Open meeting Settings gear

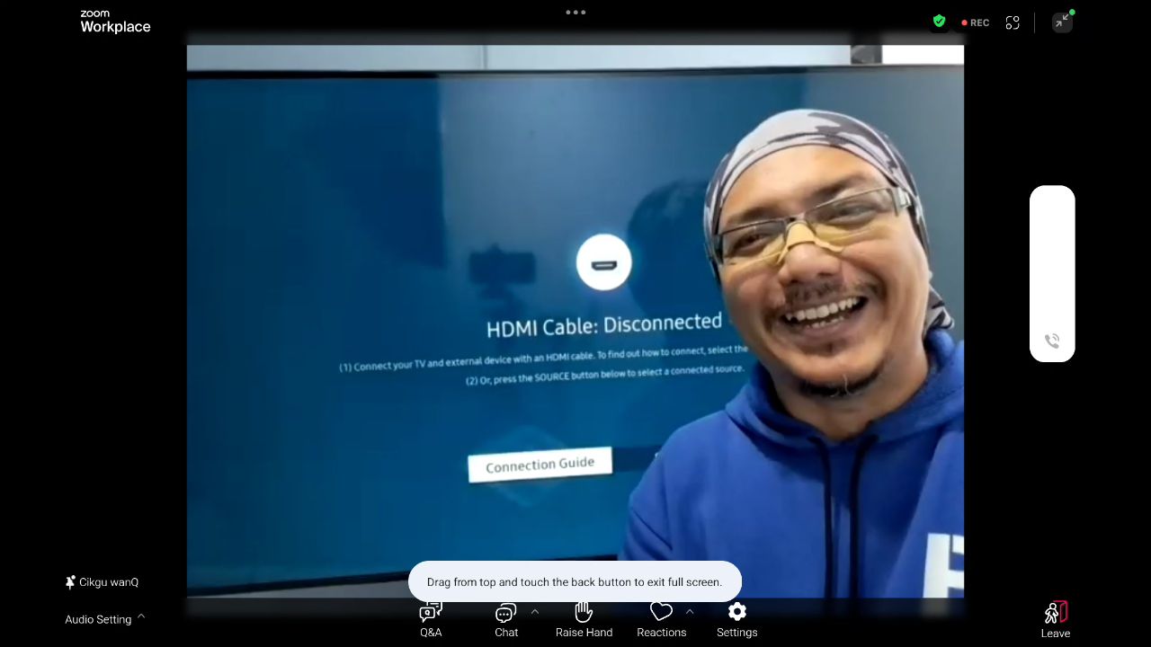[x=736, y=612]
